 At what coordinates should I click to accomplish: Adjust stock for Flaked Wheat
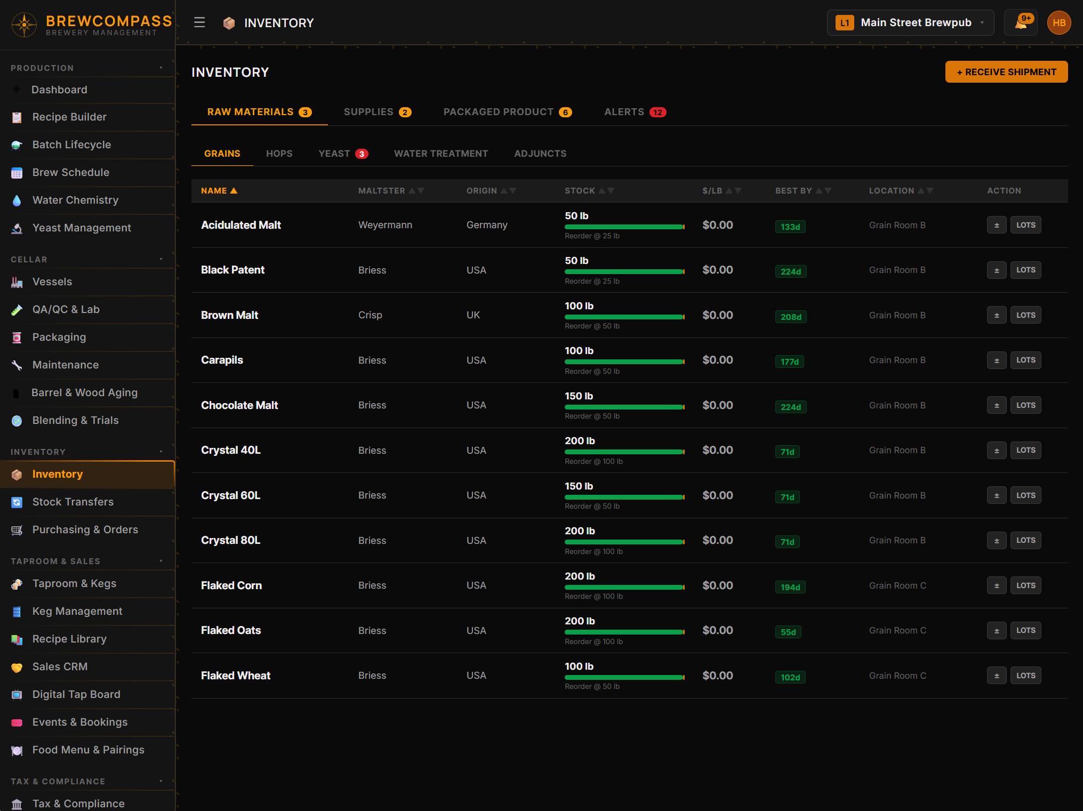click(996, 676)
